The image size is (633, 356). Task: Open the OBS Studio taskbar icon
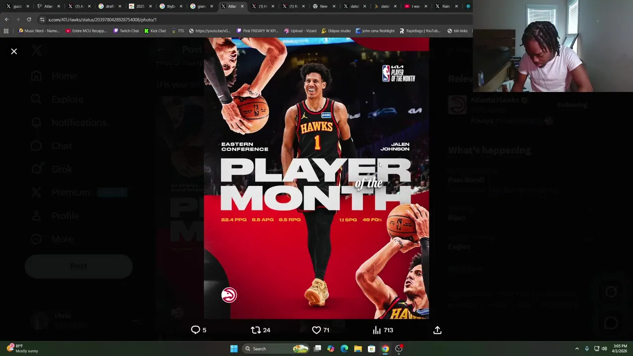coord(399,349)
